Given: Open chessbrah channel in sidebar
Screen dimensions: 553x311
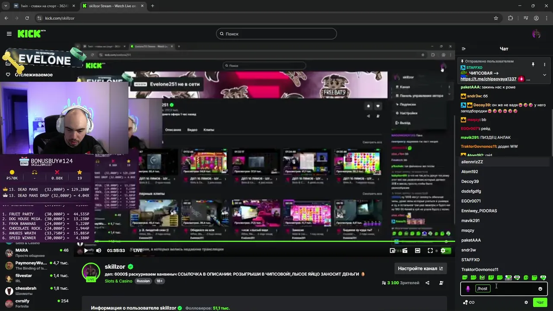Looking at the screenshot, I should (37, 291).
